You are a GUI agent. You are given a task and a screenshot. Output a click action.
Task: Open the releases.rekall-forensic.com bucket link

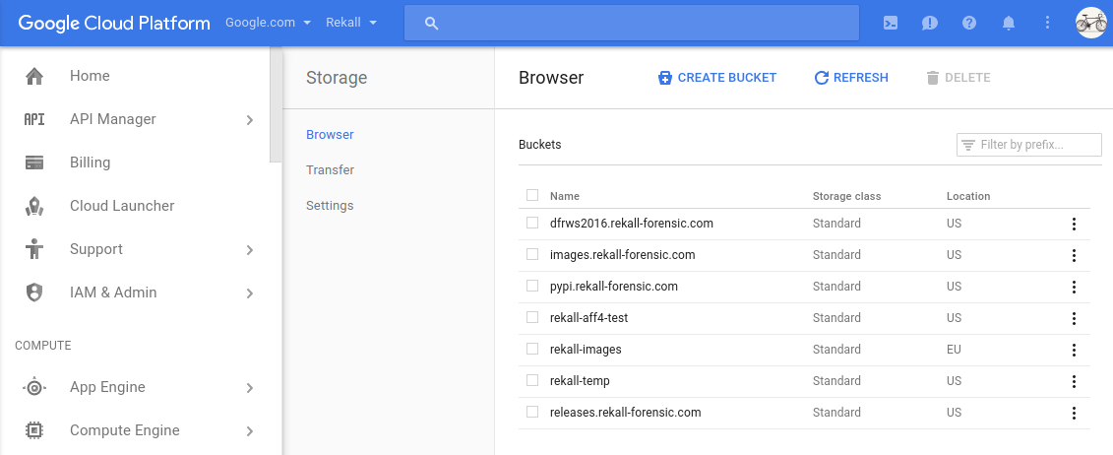point(625,412)
